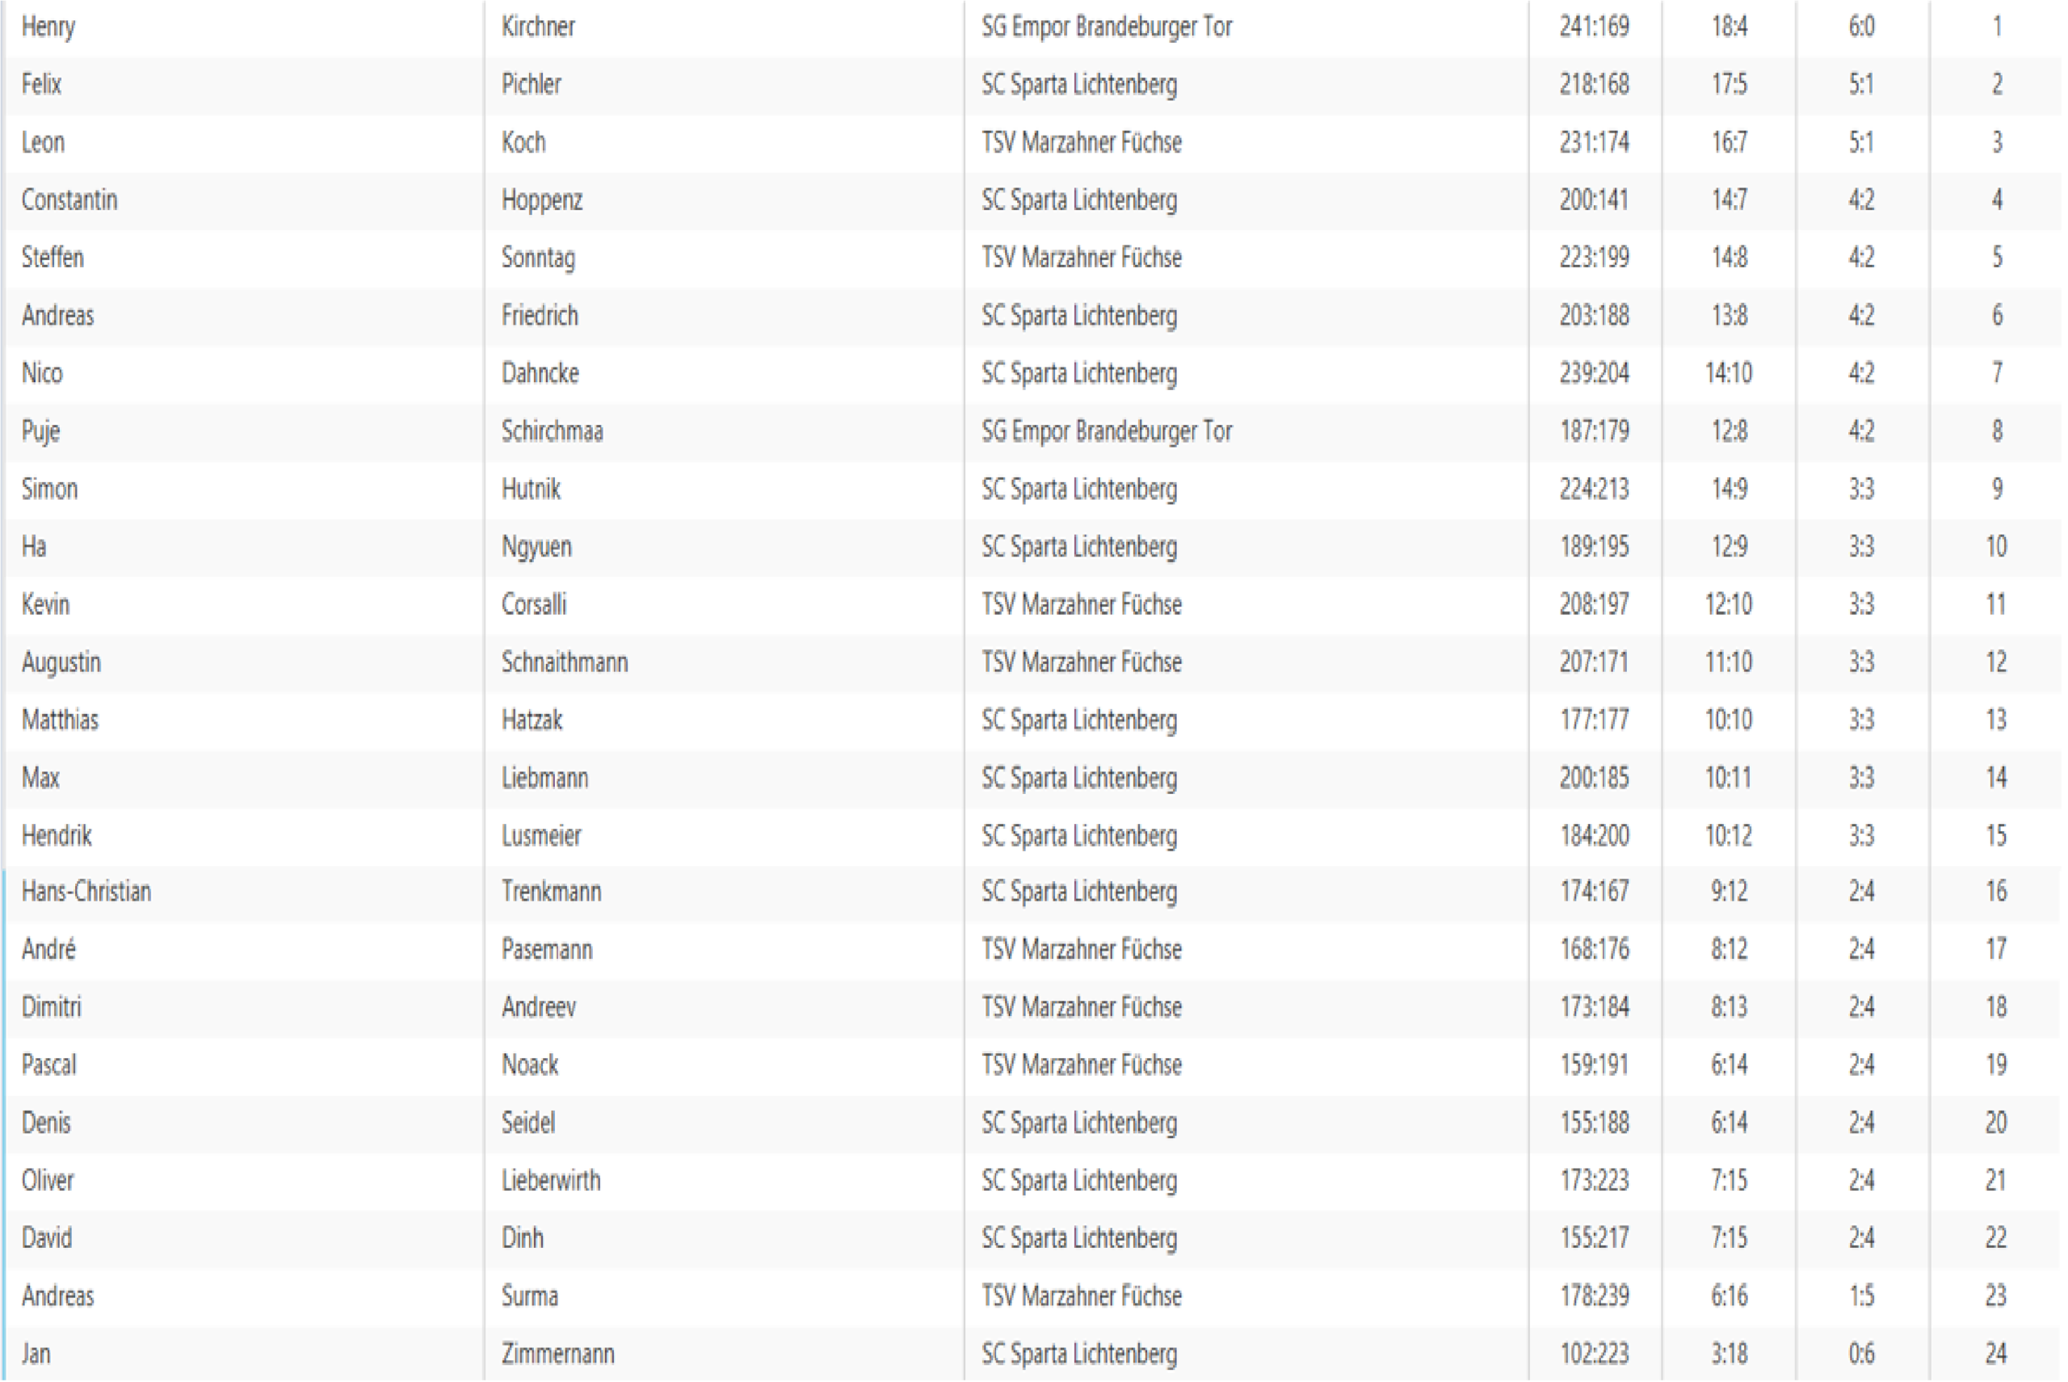2068x1382 pixels.
Task: Click the surname Surma
Action: [x=529, y=1296]
